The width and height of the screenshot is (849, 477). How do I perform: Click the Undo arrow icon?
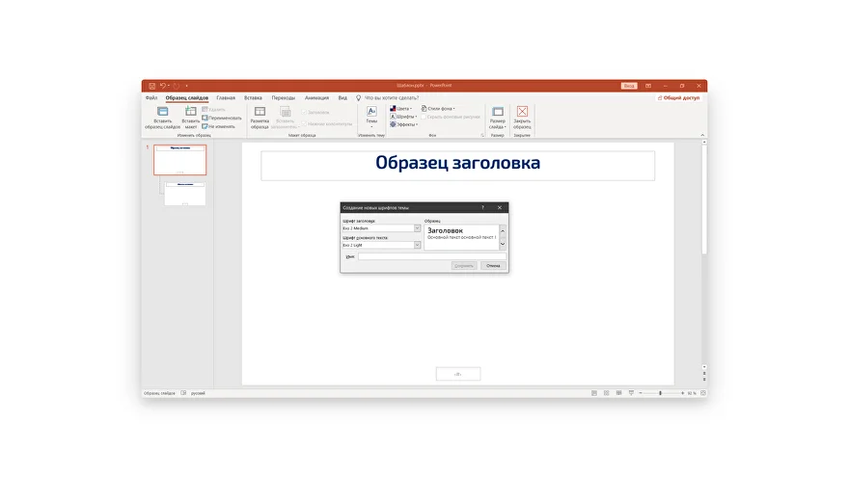click(162, 86)
